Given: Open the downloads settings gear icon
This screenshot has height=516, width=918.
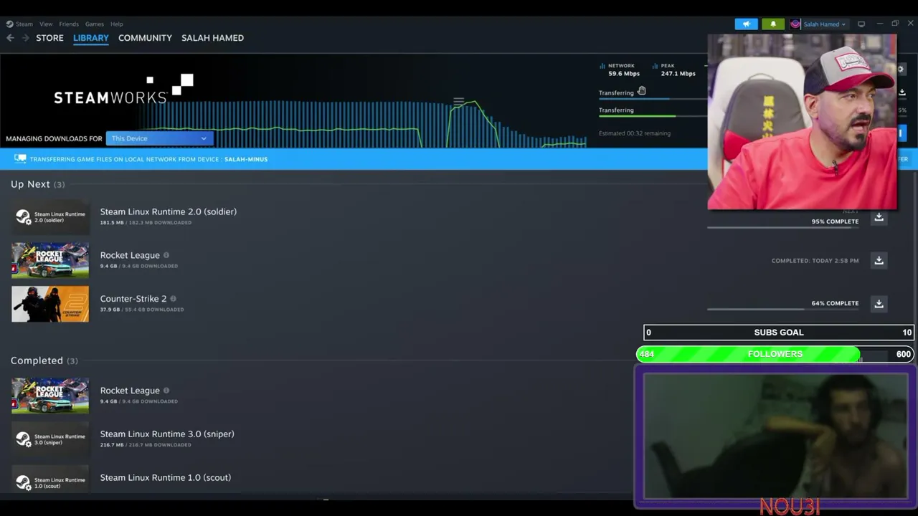Looking at the screenshot, I should pyautogui.click(x=901, y=70).
